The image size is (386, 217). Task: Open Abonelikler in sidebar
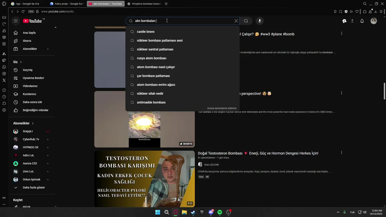tap(32, 49)
